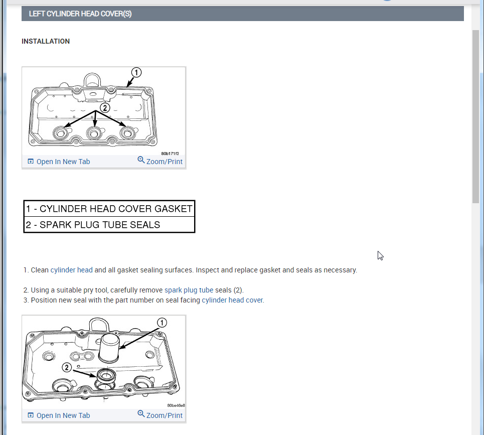Open the 'cylinder head cover' link in step 3
The width and height of the screenshot is (484, 435).
point(232,300)
